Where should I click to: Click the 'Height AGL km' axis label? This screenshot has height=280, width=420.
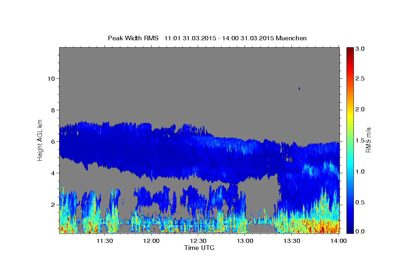point(40,140)
